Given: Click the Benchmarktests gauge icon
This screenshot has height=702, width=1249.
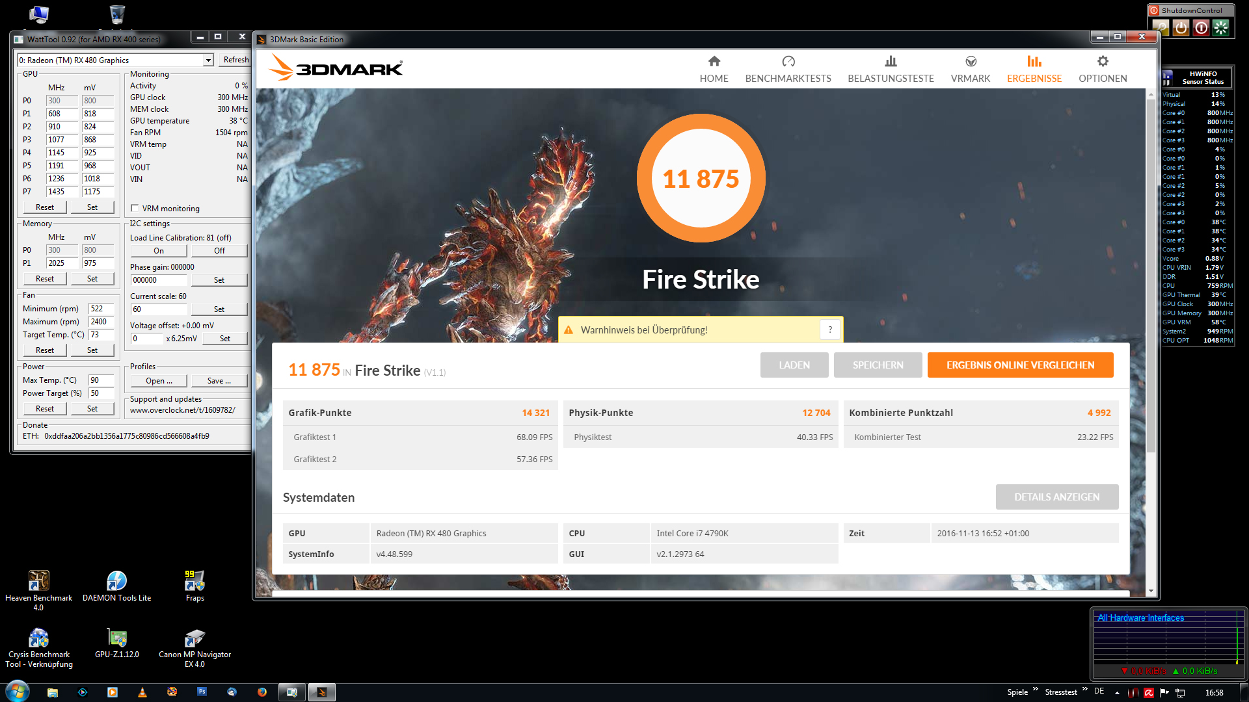Looking at the screenshot, I should 788,61.
